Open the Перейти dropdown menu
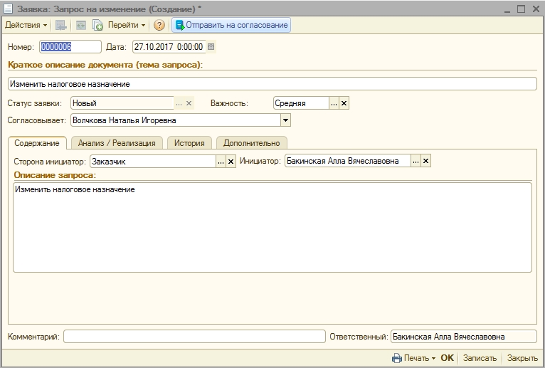 click(x=127, y=25)
